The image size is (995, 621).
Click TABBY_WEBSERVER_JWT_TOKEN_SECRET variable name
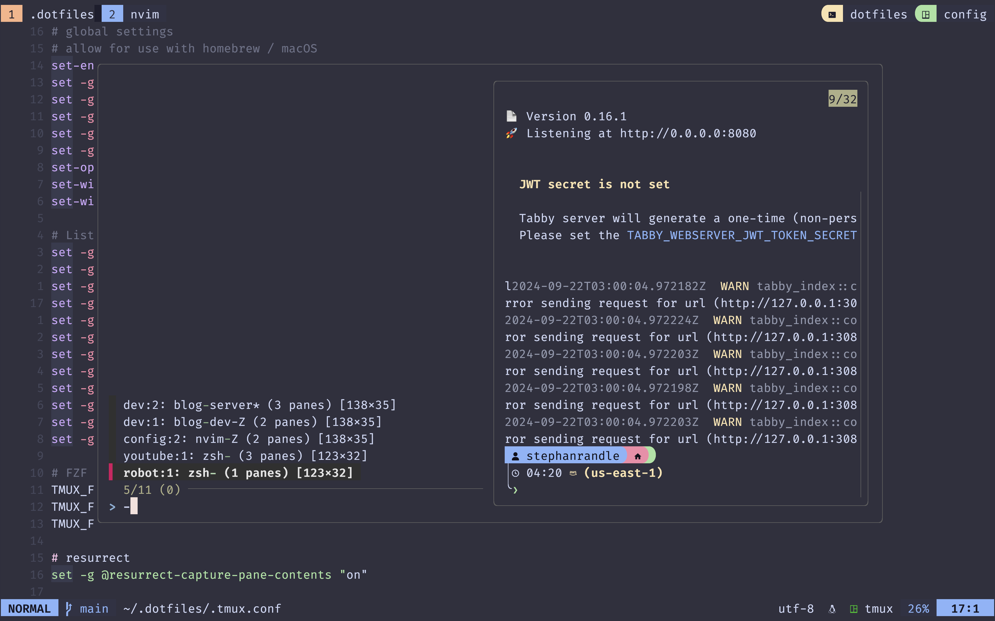(742, 235)
